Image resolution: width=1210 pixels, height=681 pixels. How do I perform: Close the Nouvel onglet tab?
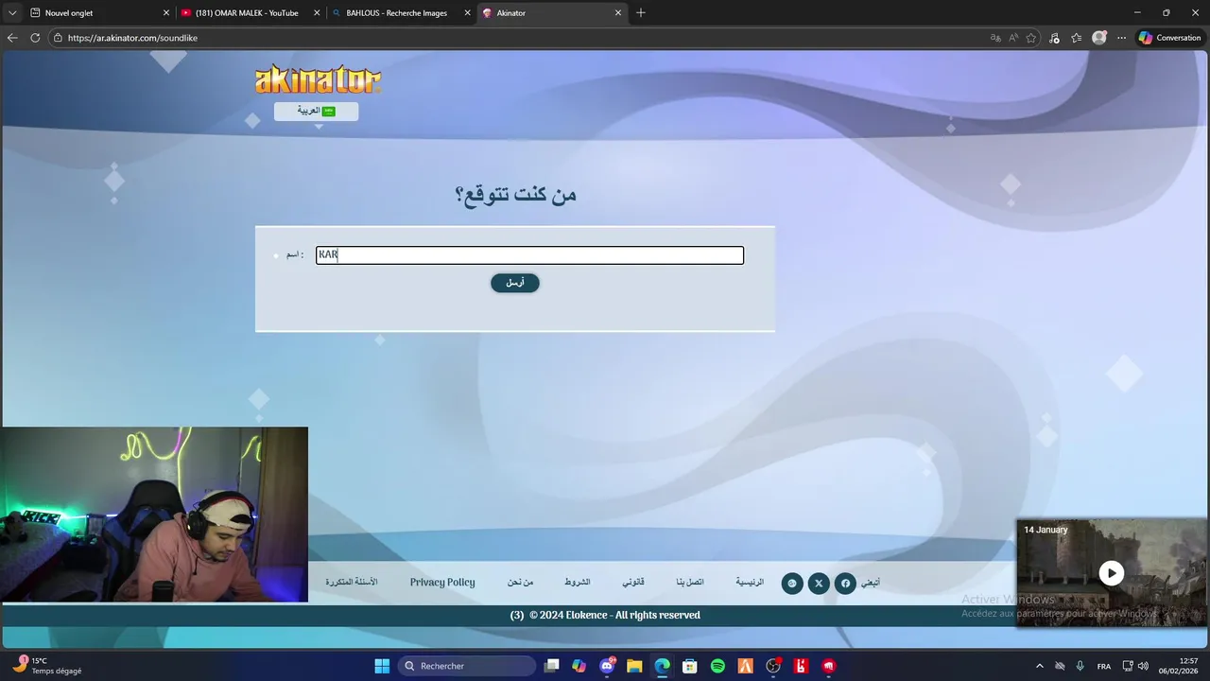pos(166,13)
